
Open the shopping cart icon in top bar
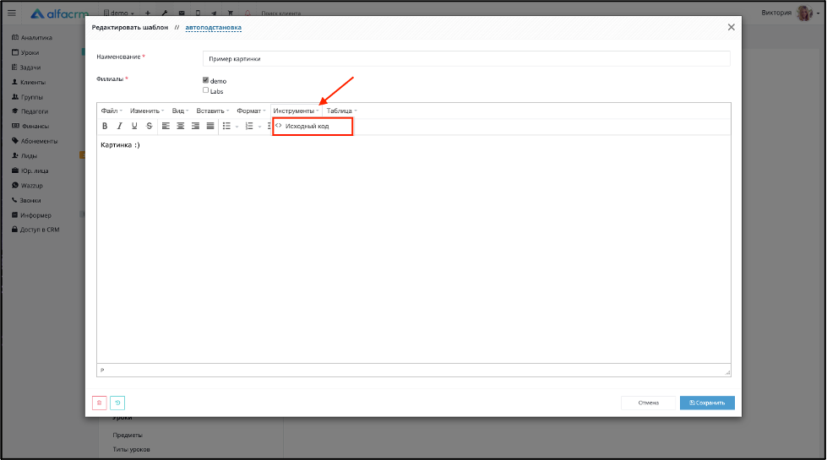point(230,14)
